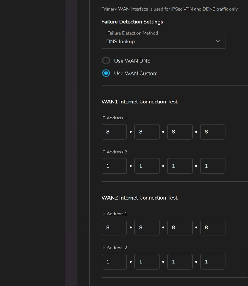
Task: Click first octet of WAN1 IP Address 1
Action: tap(114, 132)
